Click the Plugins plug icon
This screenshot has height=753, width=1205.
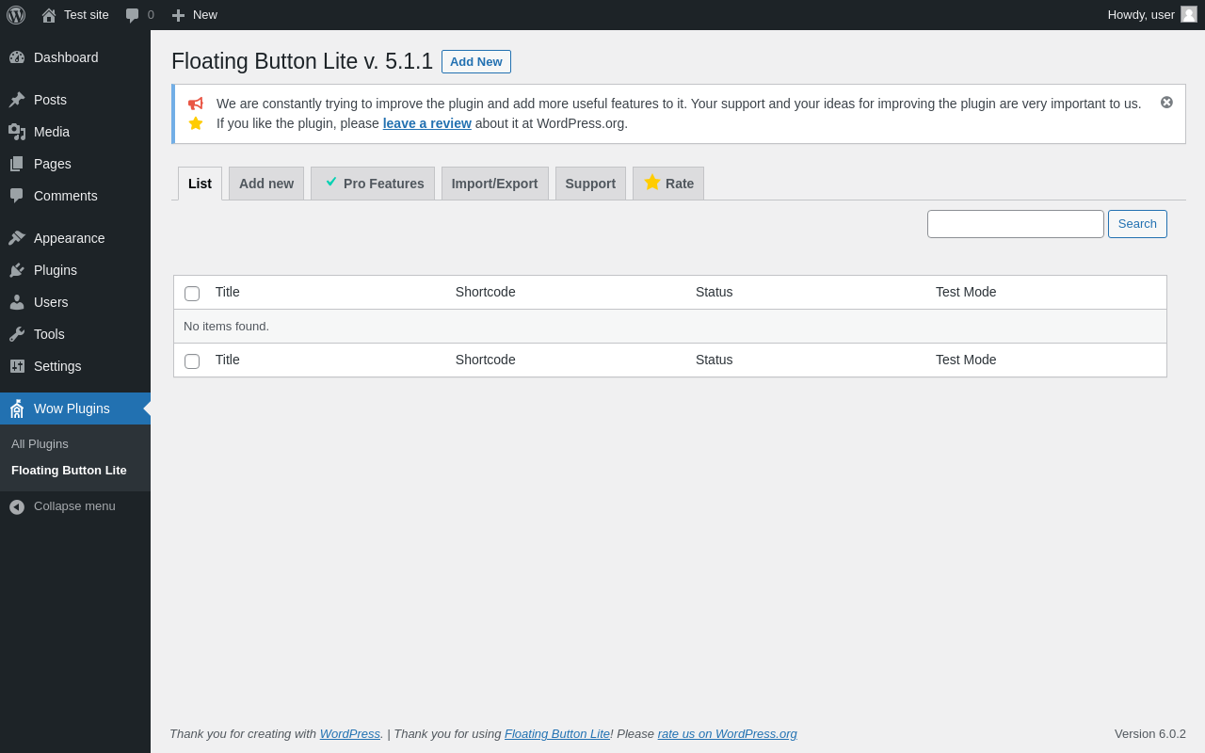coord(17,270)
